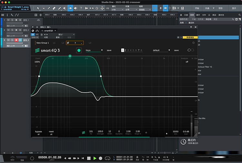The width and height of the screenshot is (242, 163).
Task: Select the Bend tool highlighted in blue
Action: [70, 8]
